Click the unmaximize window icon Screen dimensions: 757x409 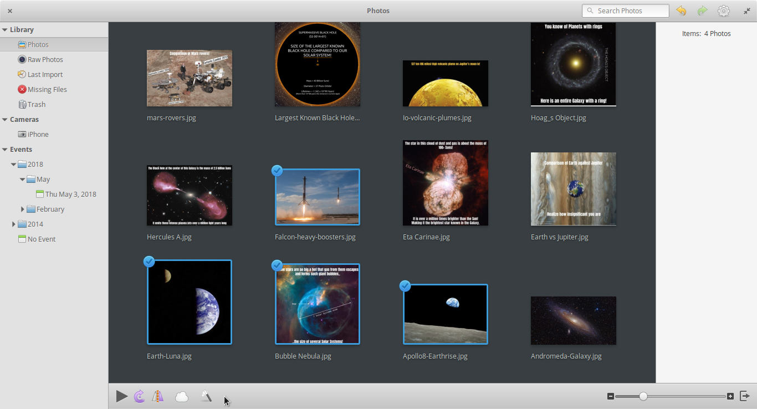(746, 11)
